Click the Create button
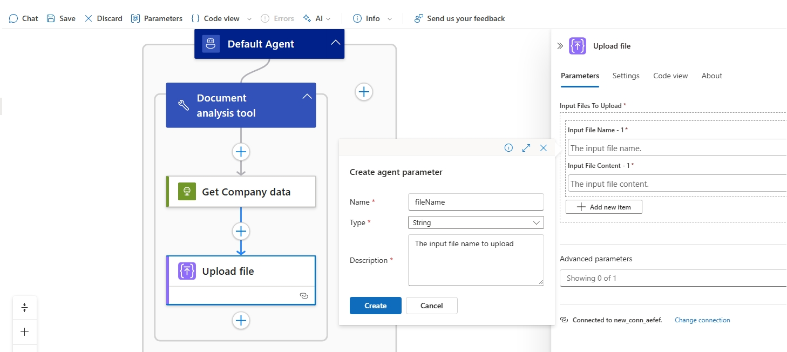The height and width of the screenshot is (352, 787). click(x=375, y=305)
